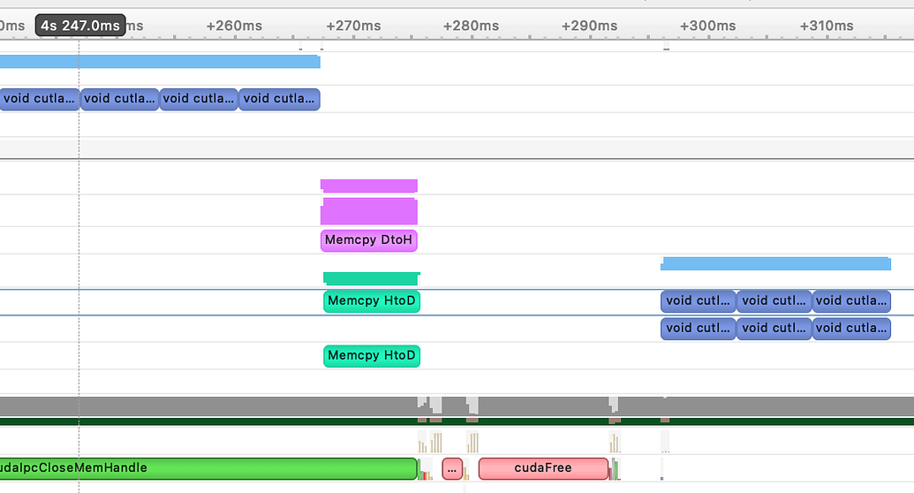Select the leftmost kernel block in the top row
This screenshot has width=914, height=493.
(39, 99)
